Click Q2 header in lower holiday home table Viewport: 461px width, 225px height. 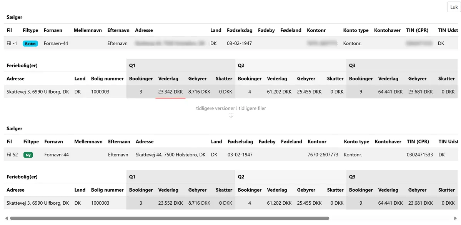tap(241, 177)
